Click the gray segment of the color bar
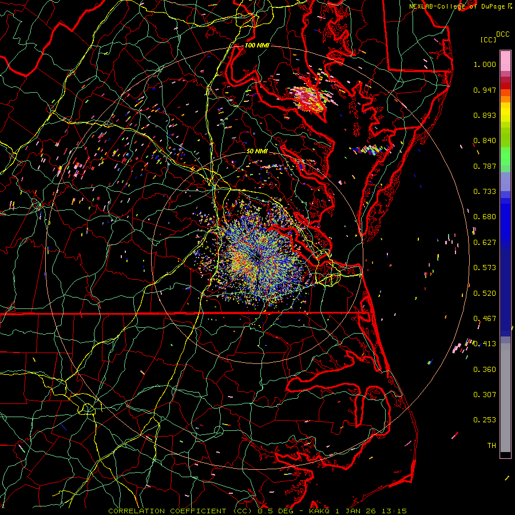Image resolution: width=515 pixels, height=515 pixels. [505, 398]
